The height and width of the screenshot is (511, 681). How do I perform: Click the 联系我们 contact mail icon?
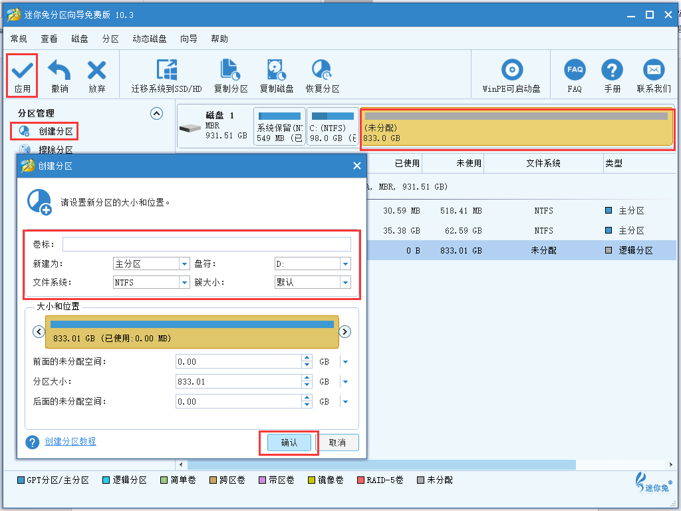pyautogui.click(x=654, y=69)
